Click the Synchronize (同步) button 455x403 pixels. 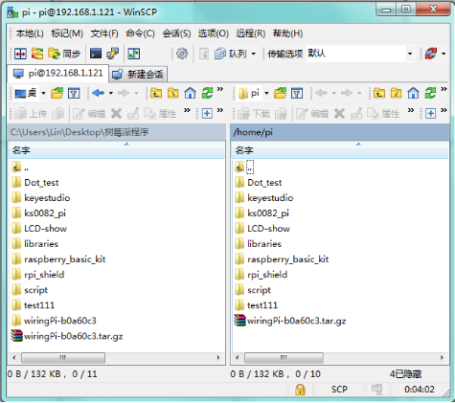tap(64, 54)
